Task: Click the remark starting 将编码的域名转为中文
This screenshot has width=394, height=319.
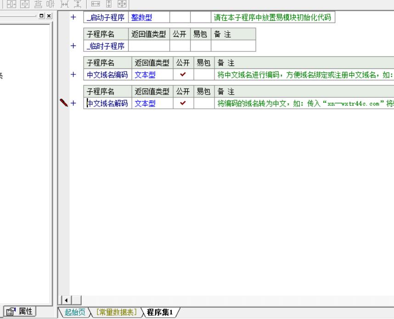Action: (304, 103)
